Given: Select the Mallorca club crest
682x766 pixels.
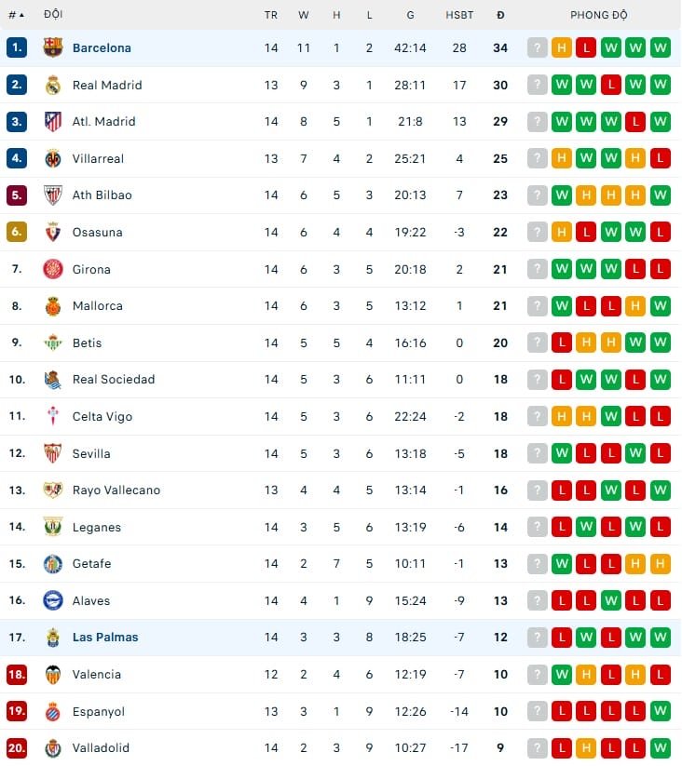Looking at the screenshot, I should click(x=53, y=305).
